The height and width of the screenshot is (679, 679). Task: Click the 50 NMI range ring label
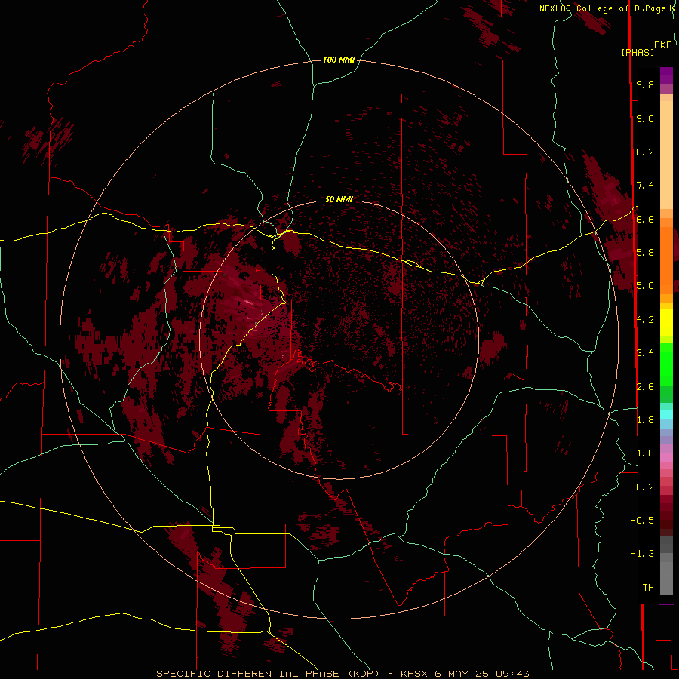339,199
